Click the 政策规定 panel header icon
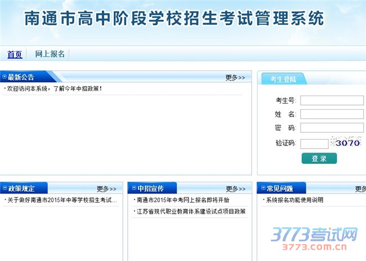This screenshot has height=261, width=366. point(4,188)
